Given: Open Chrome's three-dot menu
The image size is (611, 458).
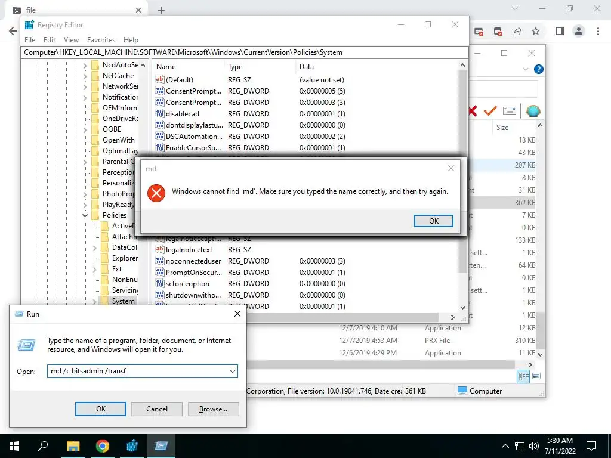Looking at the screenshot, I should point(598,31).
